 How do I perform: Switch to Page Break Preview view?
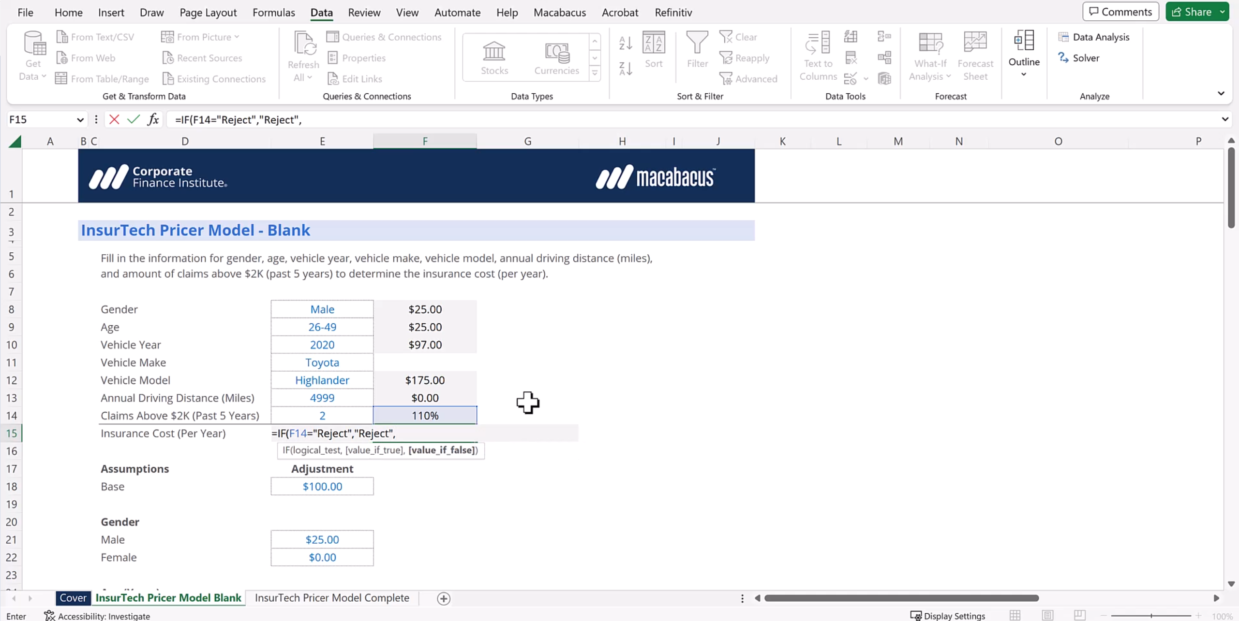(x=1079, y=615)
